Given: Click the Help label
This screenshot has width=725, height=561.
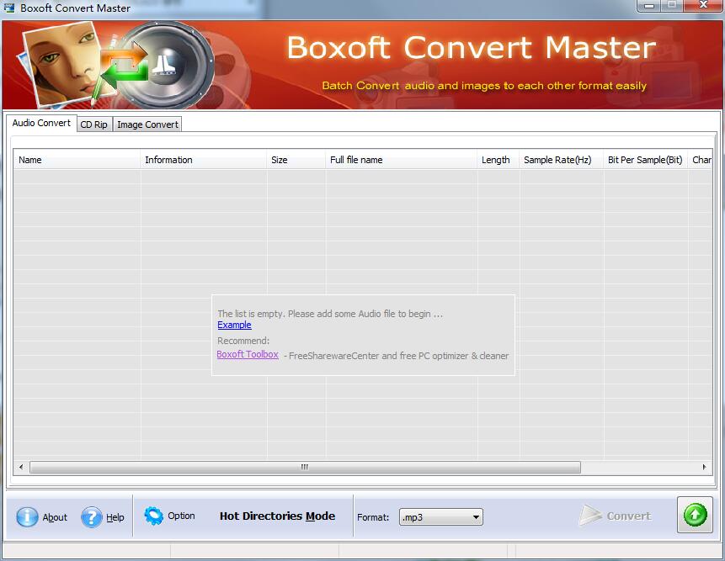Looking at the screenshot, I should coord(115,517).
